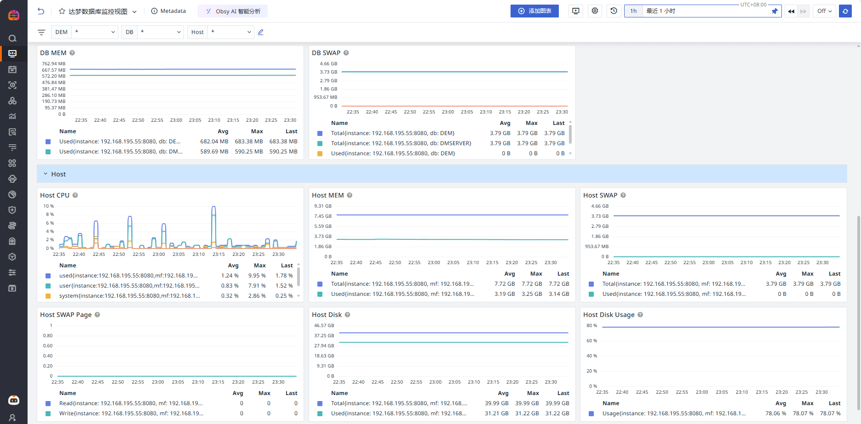Viewport: 861px width, 424px height.
Task: Shift time range forward with forward arrows
Action: click(803, 11)
